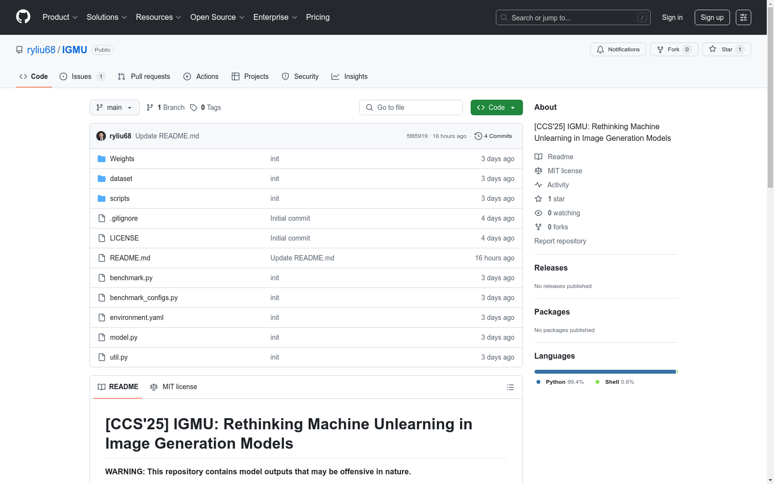Click Report repository link
Viewport: 774px width, 484px height.
coord(560,241)
